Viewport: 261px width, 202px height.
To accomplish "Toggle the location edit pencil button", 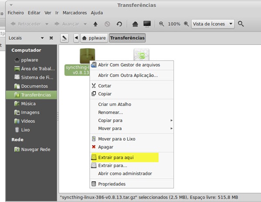I will [x=64, y=38].
